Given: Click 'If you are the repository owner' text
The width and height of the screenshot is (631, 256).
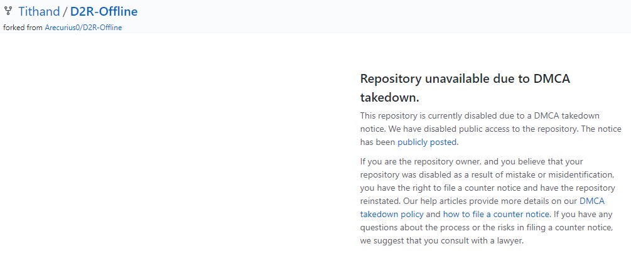Looking at the screenshot, I should [x=419, y=161].
